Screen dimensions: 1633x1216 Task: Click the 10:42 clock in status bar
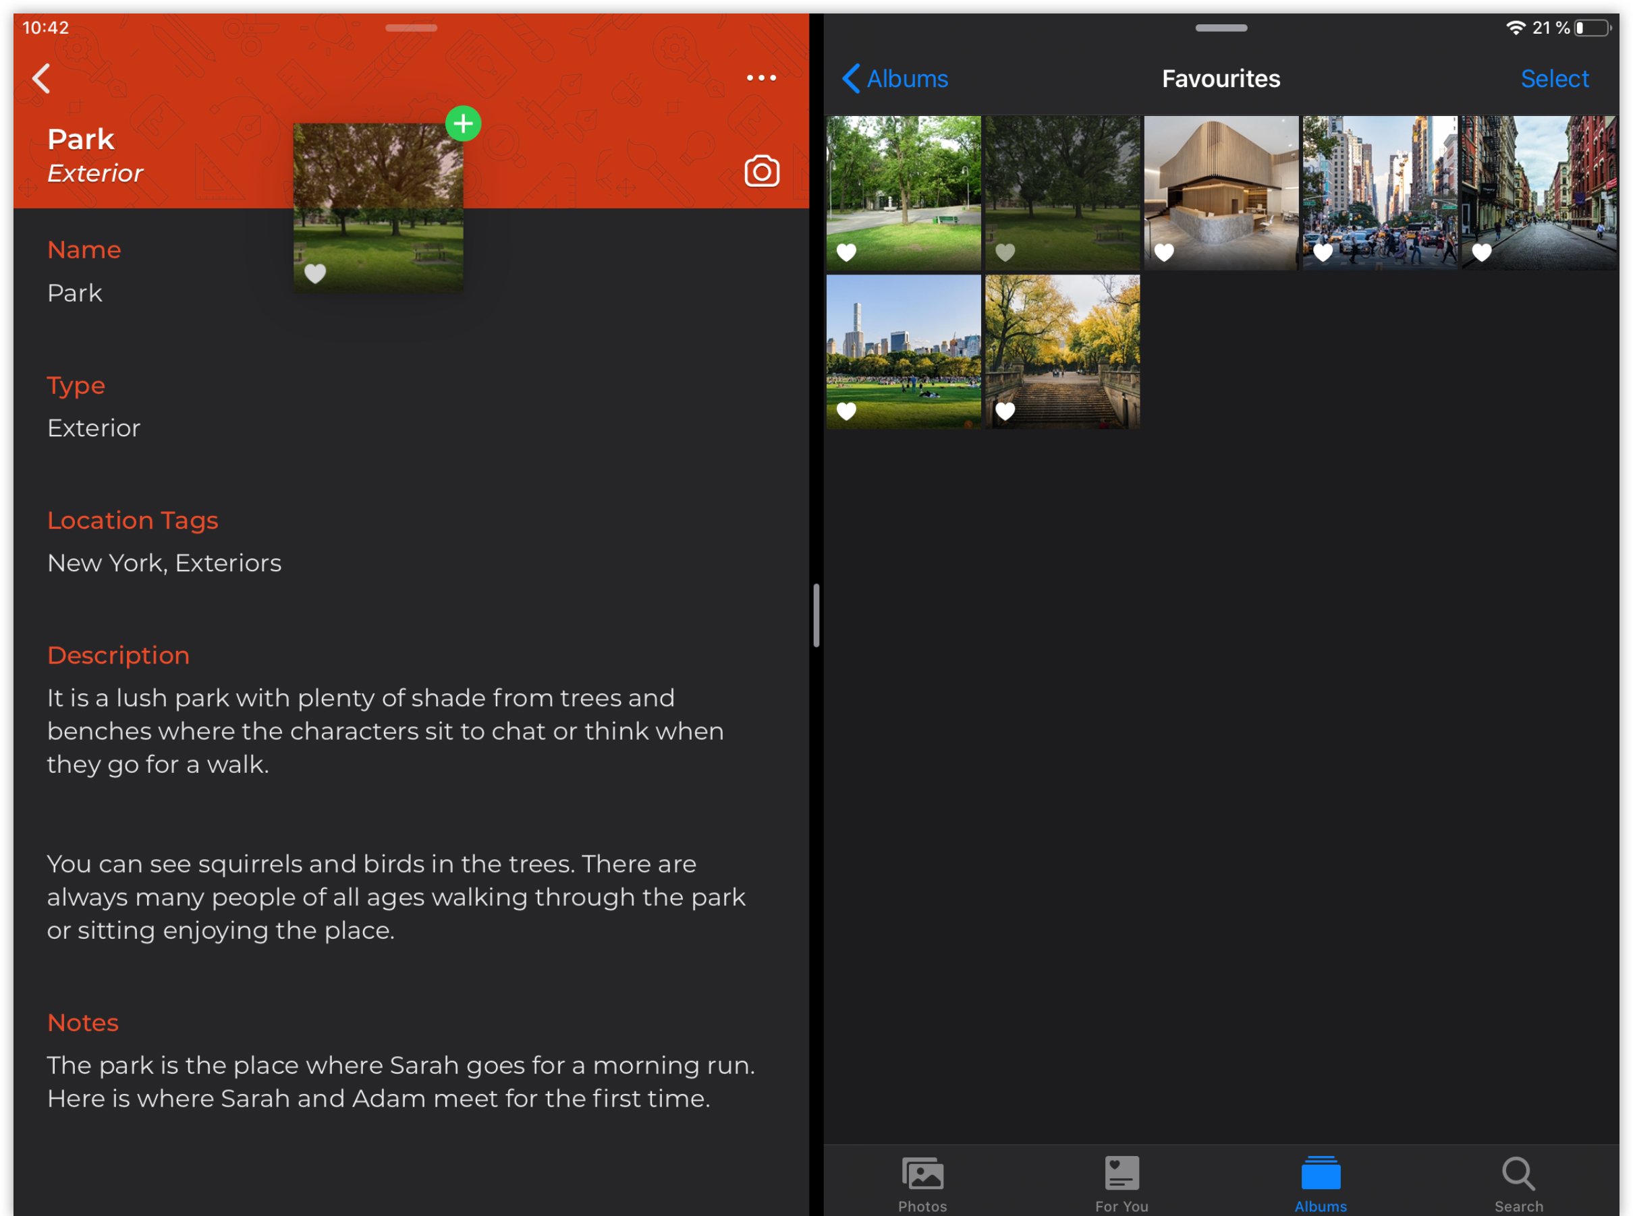(x=46, y=28)
